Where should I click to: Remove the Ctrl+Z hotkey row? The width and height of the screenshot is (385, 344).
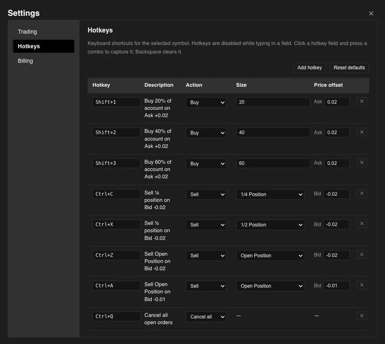362,254
